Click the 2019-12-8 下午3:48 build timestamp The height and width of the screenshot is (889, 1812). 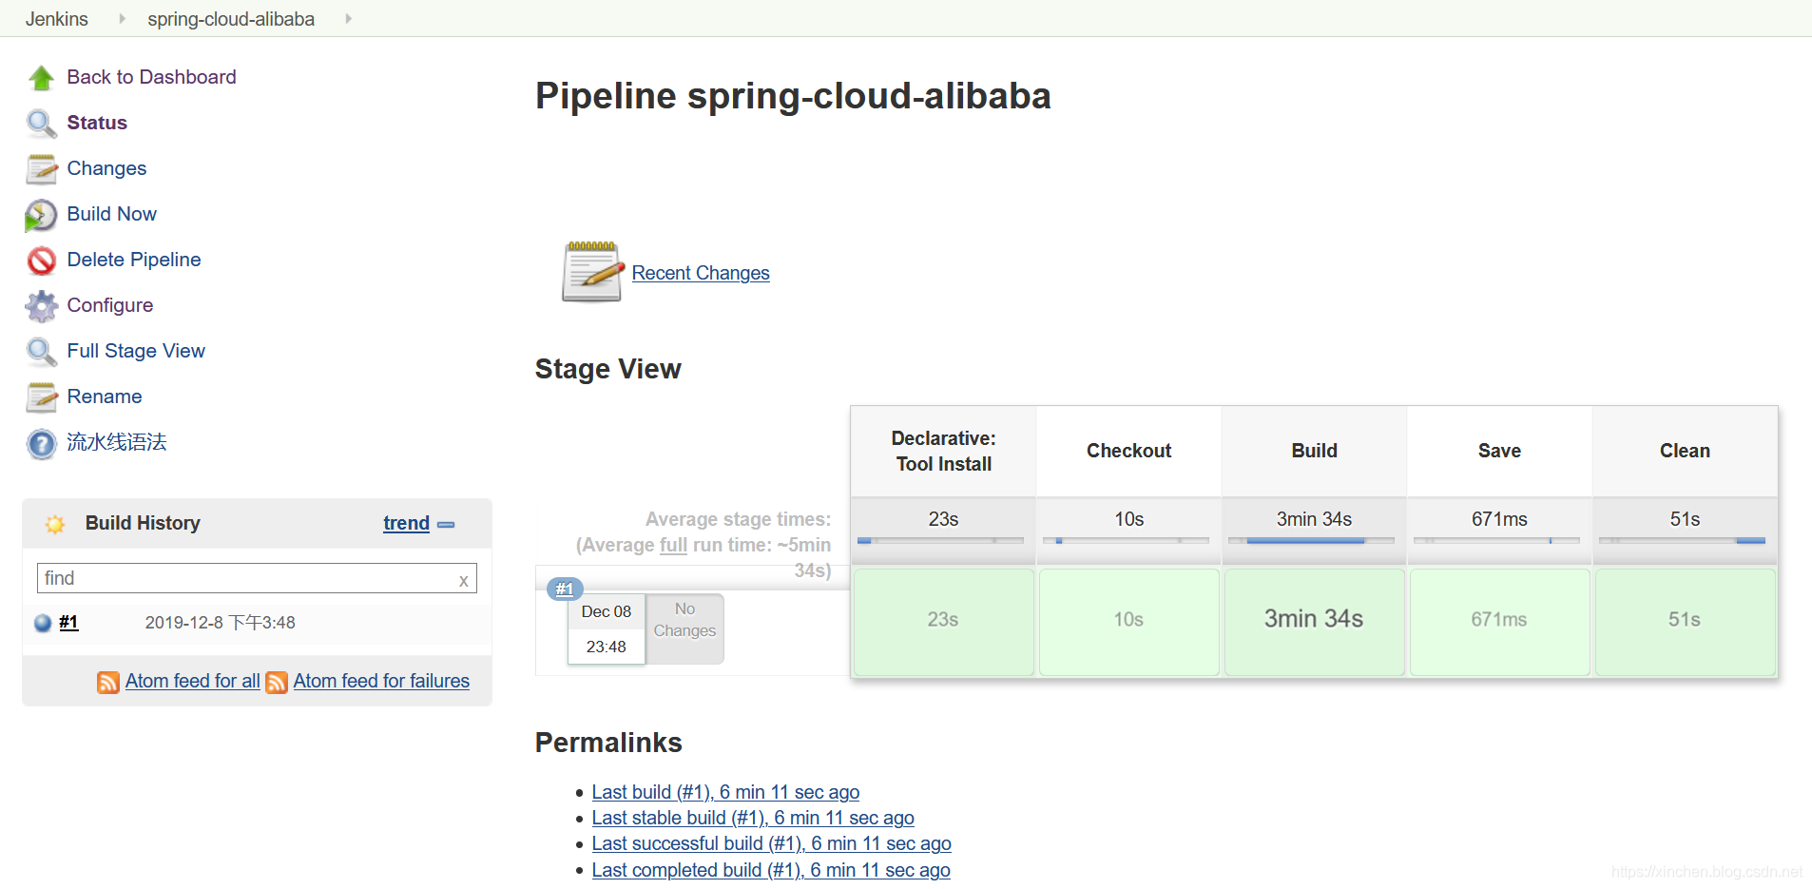(x=220, y=623)
